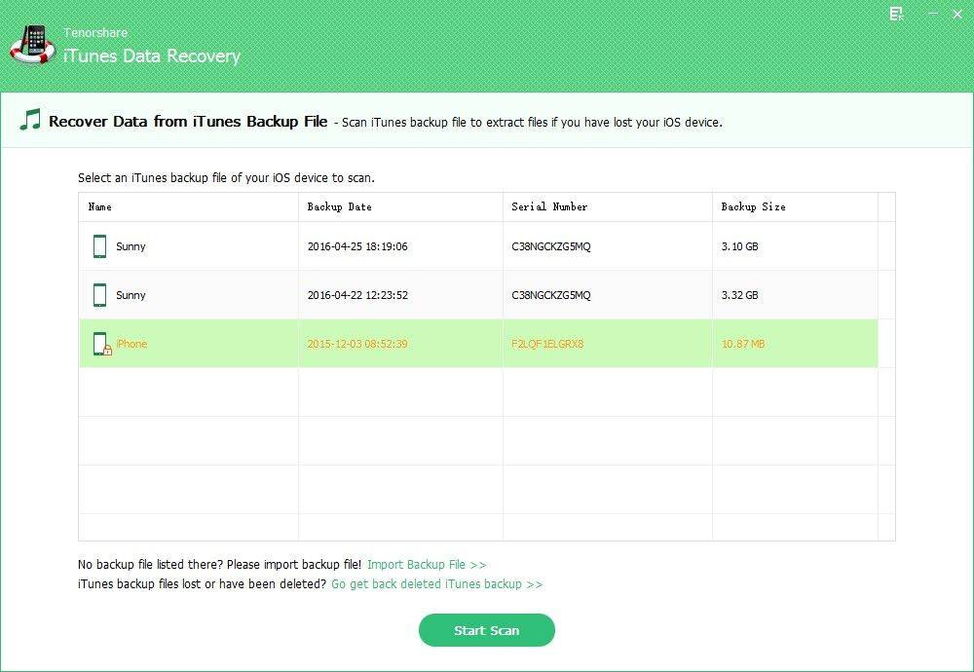
Task: Select Sunny name in 2016-04-25 row
Action: point(131,246)
